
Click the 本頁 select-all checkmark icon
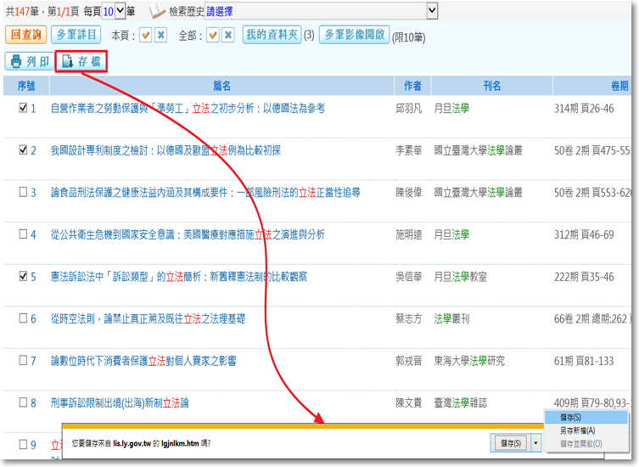click(145, 35)
